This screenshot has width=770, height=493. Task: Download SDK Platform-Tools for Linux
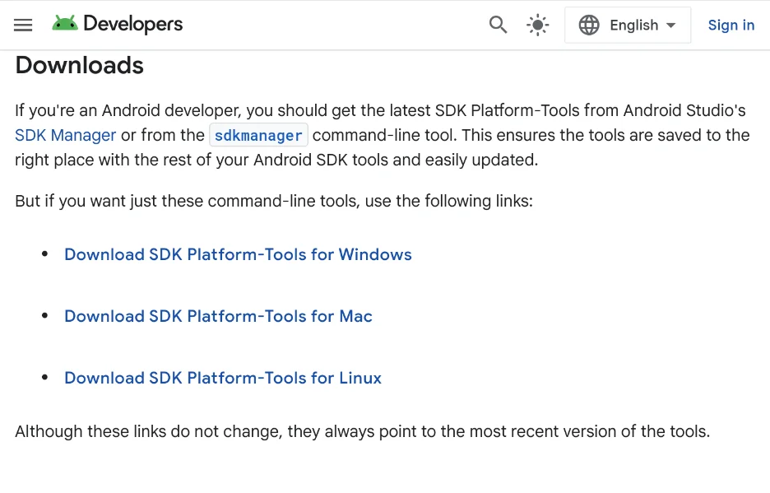pos(223,378)
